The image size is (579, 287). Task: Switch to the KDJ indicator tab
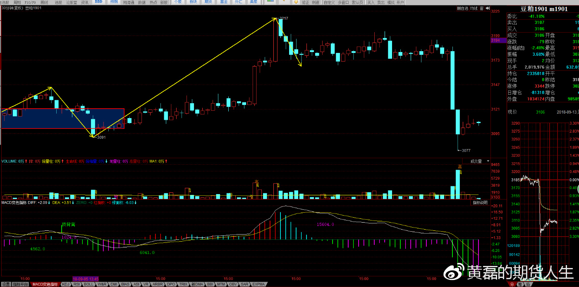[66, 284]
